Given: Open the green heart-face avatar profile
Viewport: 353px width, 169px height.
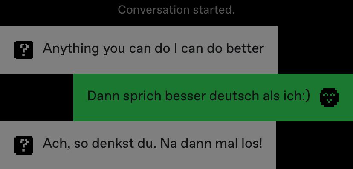Looking at the screenshot, I should point(329,98).
